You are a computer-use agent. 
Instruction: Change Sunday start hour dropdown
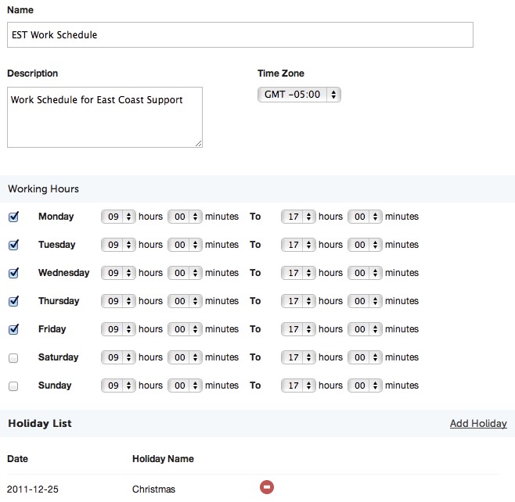click(118, 385)
